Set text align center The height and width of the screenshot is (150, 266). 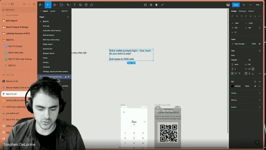(236, 74)
